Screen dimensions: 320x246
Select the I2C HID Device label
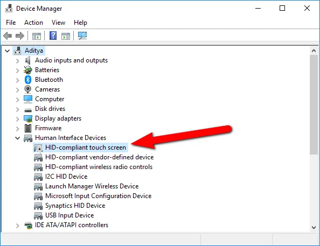pos(66,177)
